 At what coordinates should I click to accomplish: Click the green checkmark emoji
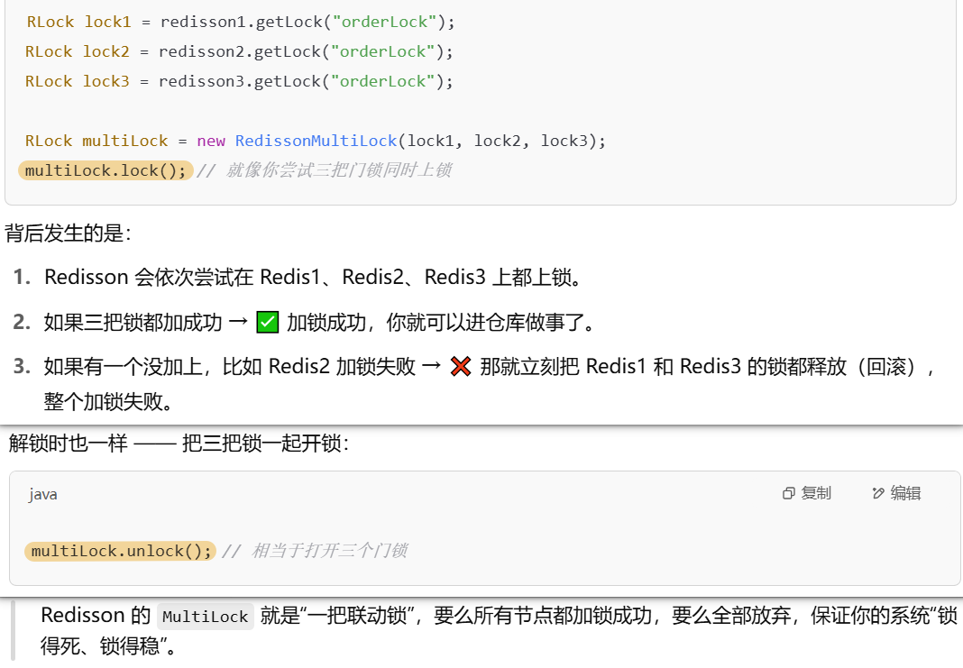coord(267,322)
